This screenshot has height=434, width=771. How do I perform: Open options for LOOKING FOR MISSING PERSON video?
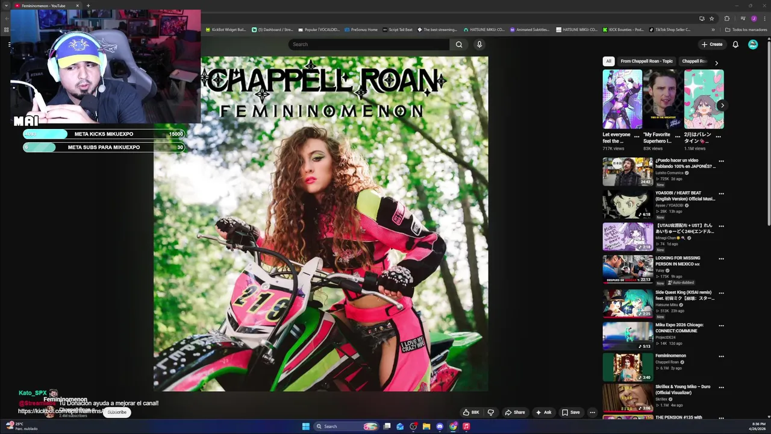[x=721, y=259]
